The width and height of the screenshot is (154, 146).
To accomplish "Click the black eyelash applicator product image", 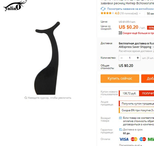I will coord(47,58).
